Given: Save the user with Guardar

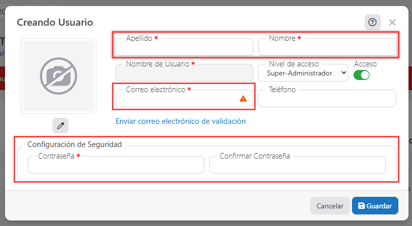Looking at the screenshot, I should [375, 206].
